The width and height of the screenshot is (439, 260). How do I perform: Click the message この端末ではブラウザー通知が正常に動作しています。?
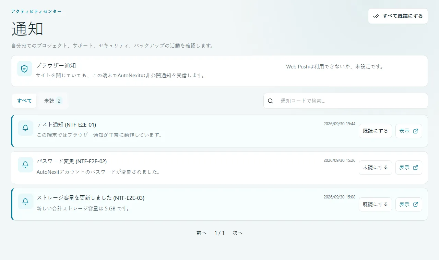click(99, 135)
